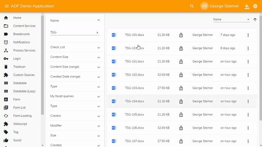Open actions menu for TSG-106.docx
The image size is (262, 147).
coord(248,128)
